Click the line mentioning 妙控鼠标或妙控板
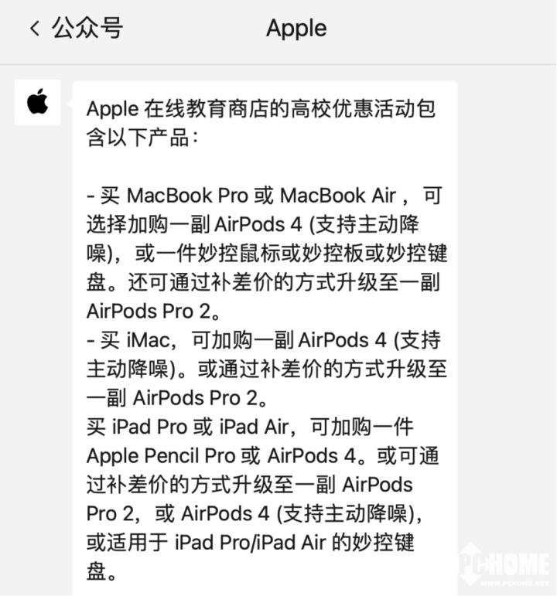Image resolution: width=557 pixels, height=596 pixels. click(267, 253)
